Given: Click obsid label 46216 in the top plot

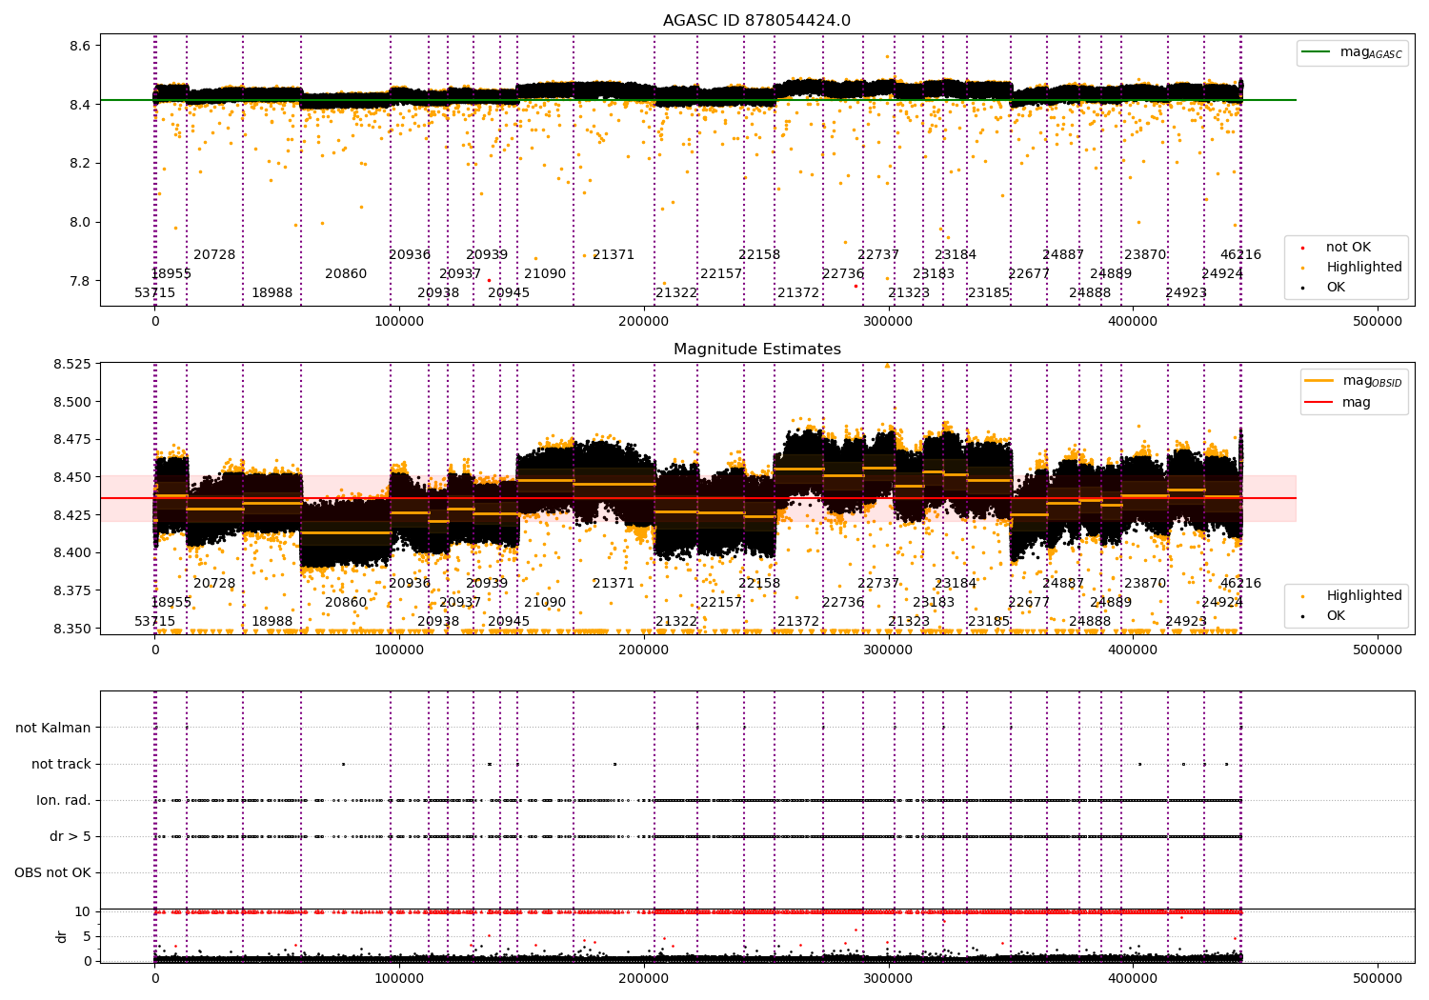Looking at the screenshot, I should (x=1240, y=254).
